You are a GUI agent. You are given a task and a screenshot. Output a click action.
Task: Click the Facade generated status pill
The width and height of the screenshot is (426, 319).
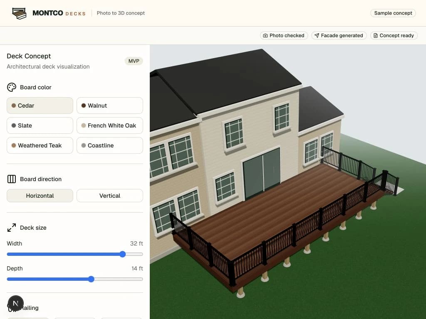point(339,36)
